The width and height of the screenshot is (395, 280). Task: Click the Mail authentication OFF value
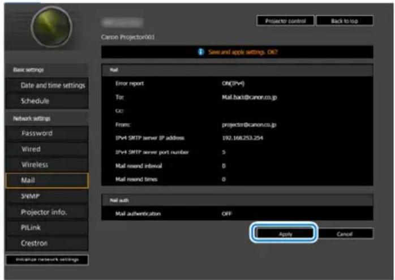[x=226, y=213]
